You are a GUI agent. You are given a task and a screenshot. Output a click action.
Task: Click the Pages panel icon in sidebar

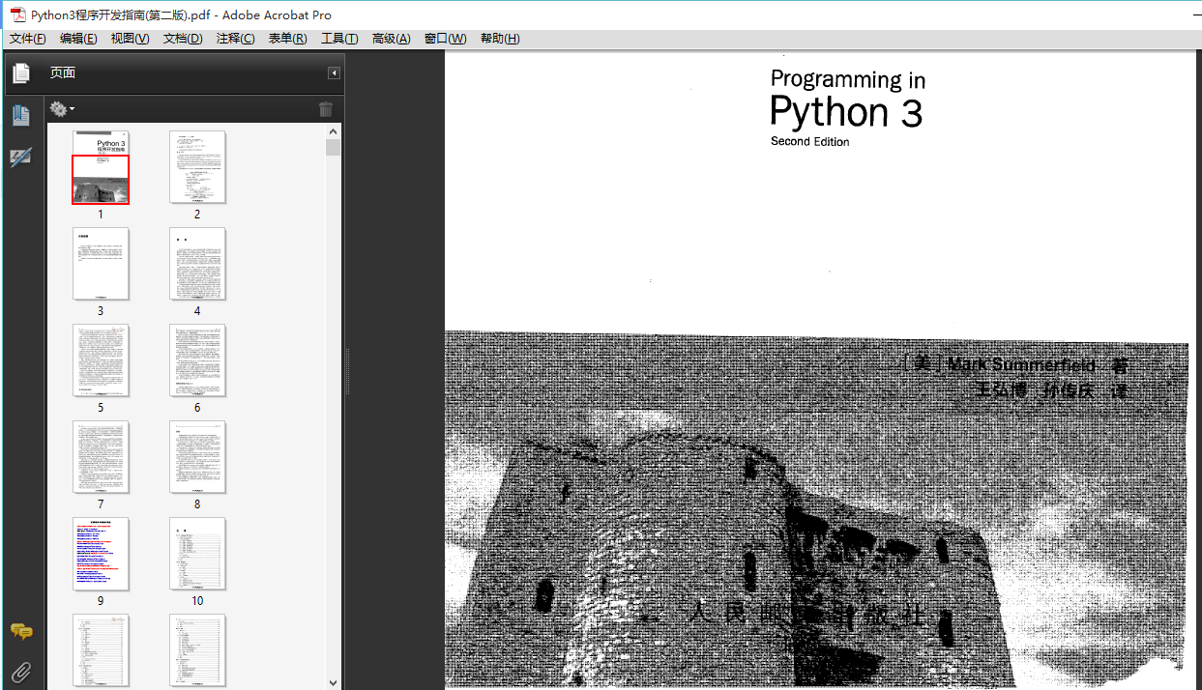pos(21,73)
